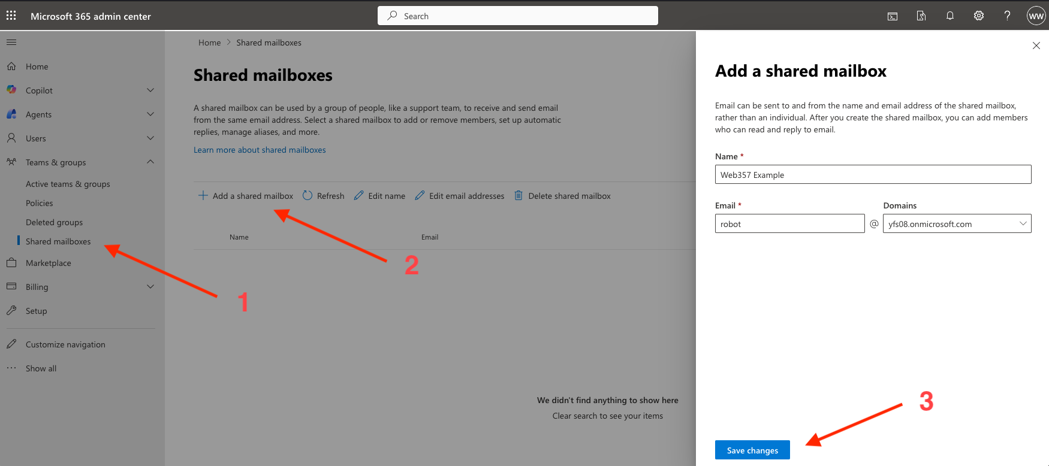Image resolution: width=1049 pixels, height=466 pixels.
Task: Click the Delete shared mailbox trash icon
Action: coord(519,195)
